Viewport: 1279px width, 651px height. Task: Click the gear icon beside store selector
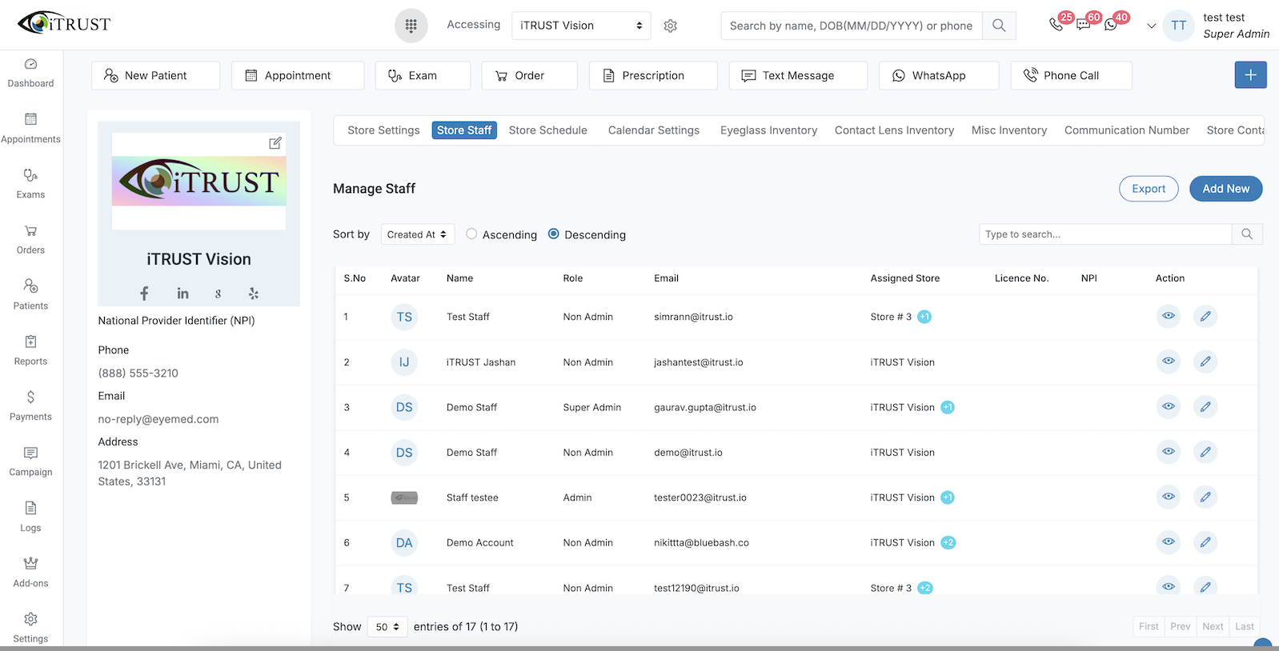point(671,26)
